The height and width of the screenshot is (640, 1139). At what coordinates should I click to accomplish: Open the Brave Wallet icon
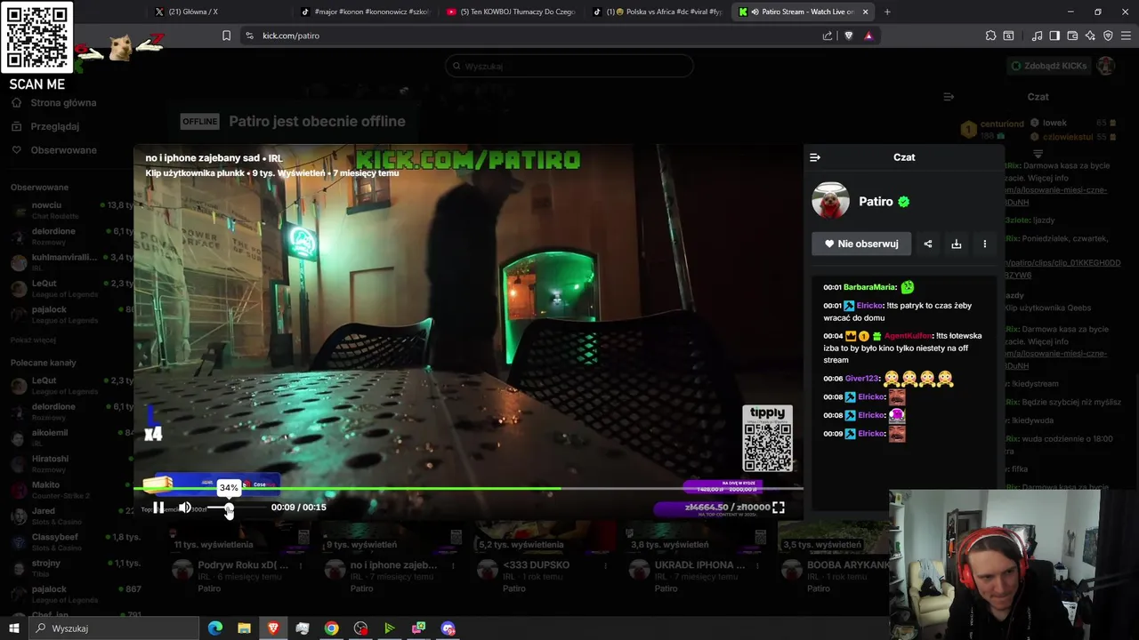(1072, 36)
